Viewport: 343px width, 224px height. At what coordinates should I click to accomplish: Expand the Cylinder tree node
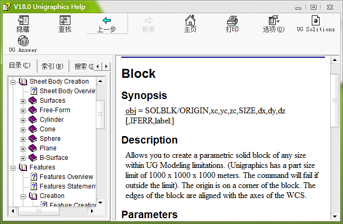(x=23, y=120)
